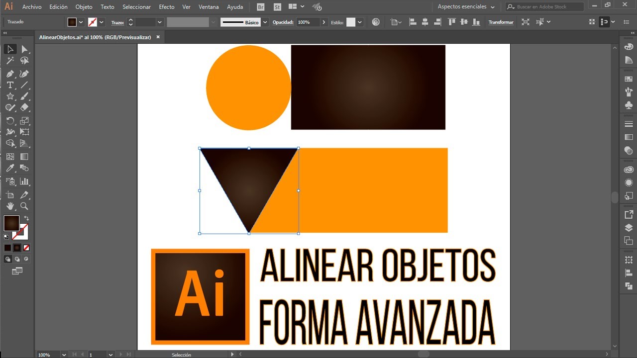Click the Estilo style swatch

[351, 22]
